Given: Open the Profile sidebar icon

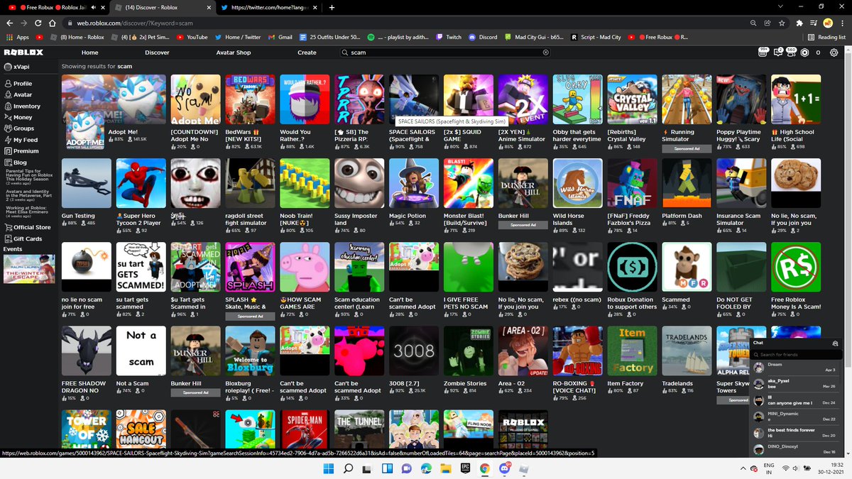Looking at the screenshot, I should pyautogui.click(x=8, y=83).
